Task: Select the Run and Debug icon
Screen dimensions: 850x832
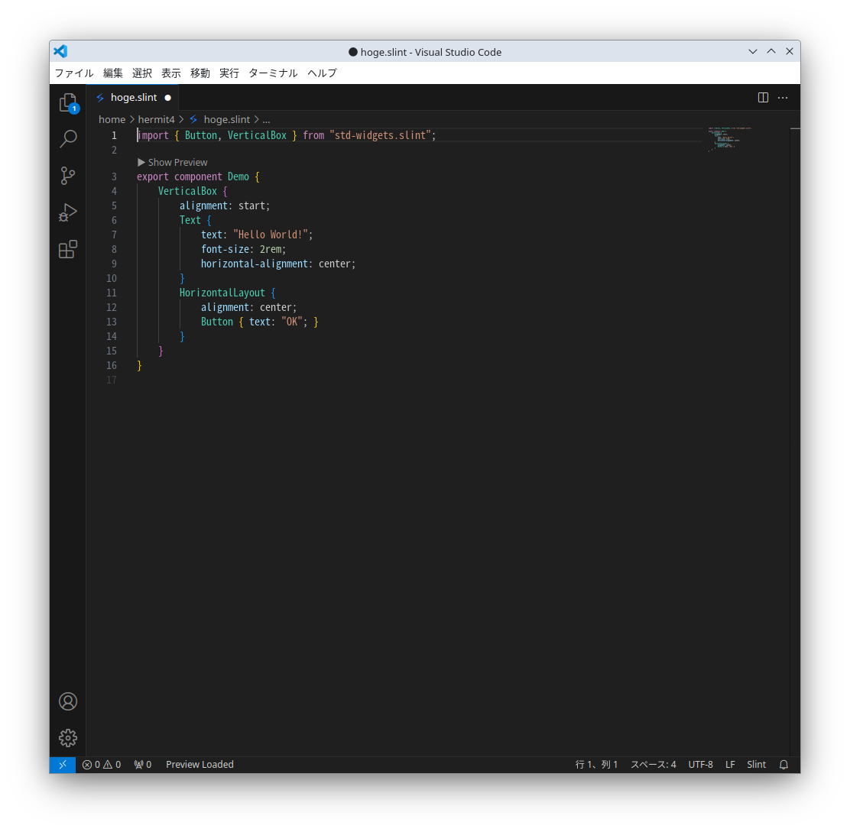Action: (x=68, y=212)
